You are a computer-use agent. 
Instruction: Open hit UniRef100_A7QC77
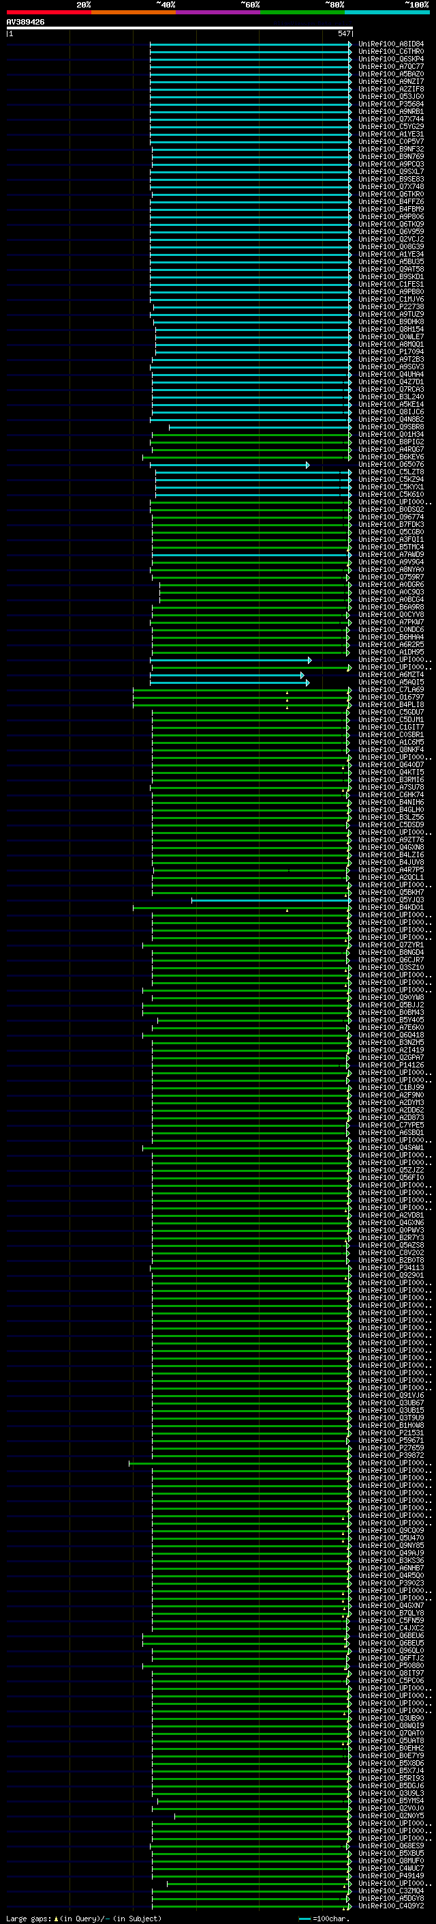coord(390,66)
